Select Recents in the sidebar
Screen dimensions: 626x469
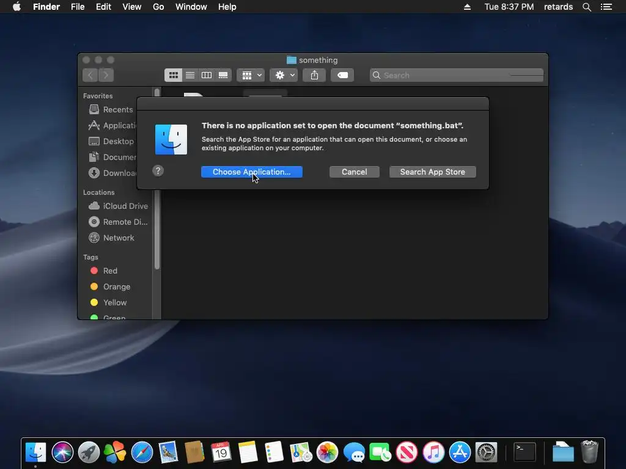click(x=111, y=109)
